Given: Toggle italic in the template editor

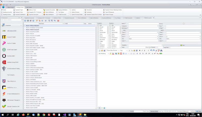Looking at the screenshot, I should tap(142, 51).
